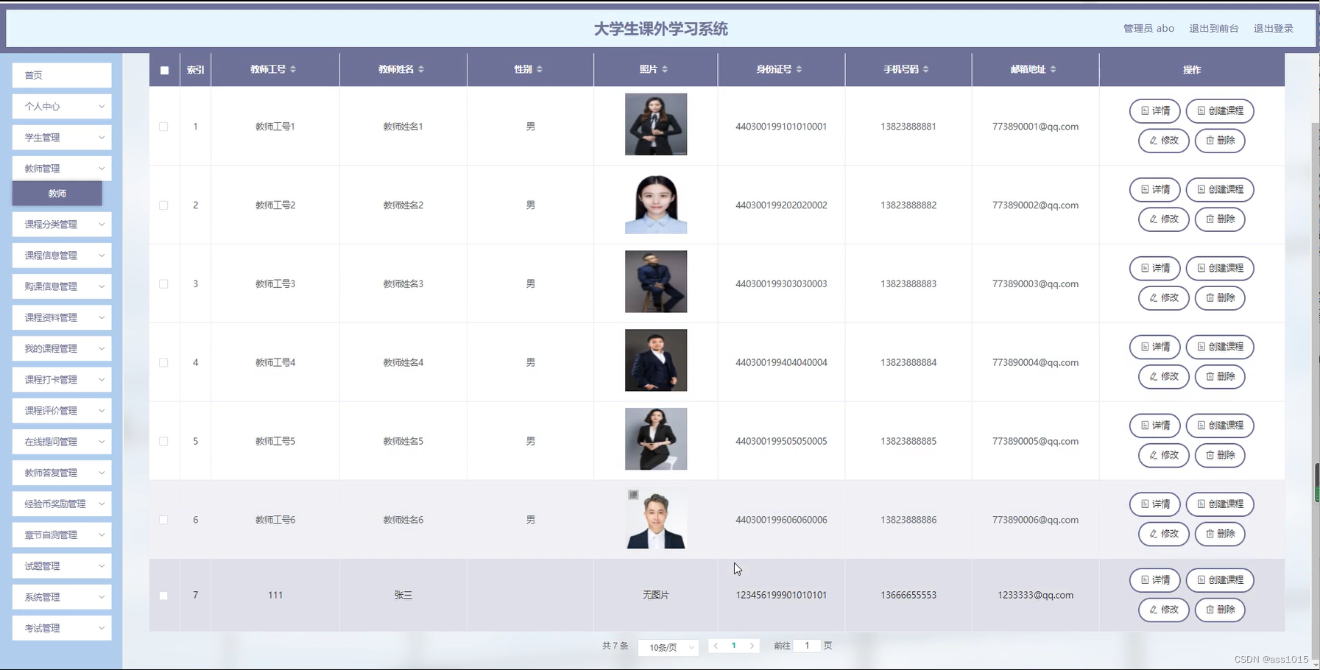Open the 10条/页 page size dropdown
This screenshot has height=670, width=1320.
(x=667, y=647)
